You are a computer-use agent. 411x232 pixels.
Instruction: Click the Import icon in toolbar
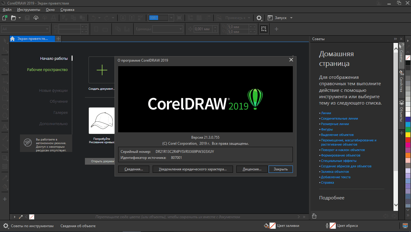[123, 18]
